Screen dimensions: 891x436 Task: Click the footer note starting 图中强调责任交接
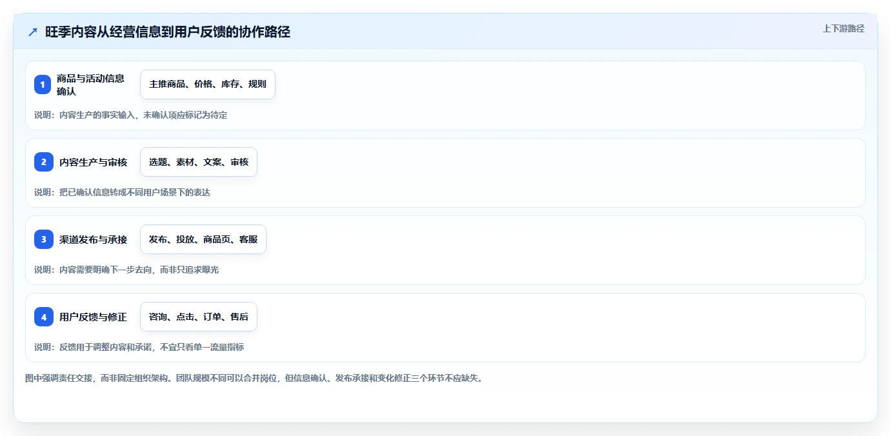[254, 378]
